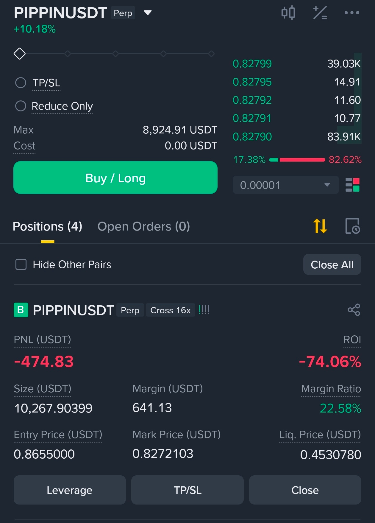Check the Hide Other Pairs box
The image size is (375, 523).
click(x=21, y=264)
